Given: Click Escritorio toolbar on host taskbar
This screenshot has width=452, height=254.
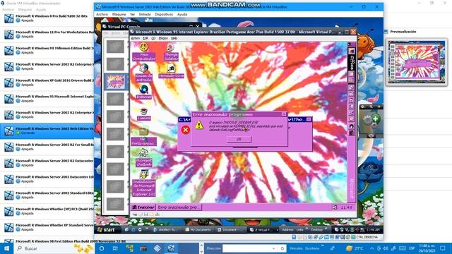Looking at the screenshot, I should pos(312,248).
